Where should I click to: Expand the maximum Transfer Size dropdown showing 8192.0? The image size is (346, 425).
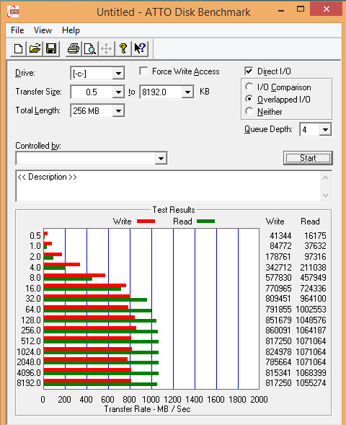(187, 92)
